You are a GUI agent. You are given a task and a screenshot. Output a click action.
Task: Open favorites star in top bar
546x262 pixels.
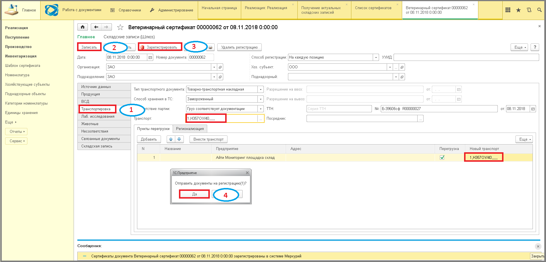[518, 10]
